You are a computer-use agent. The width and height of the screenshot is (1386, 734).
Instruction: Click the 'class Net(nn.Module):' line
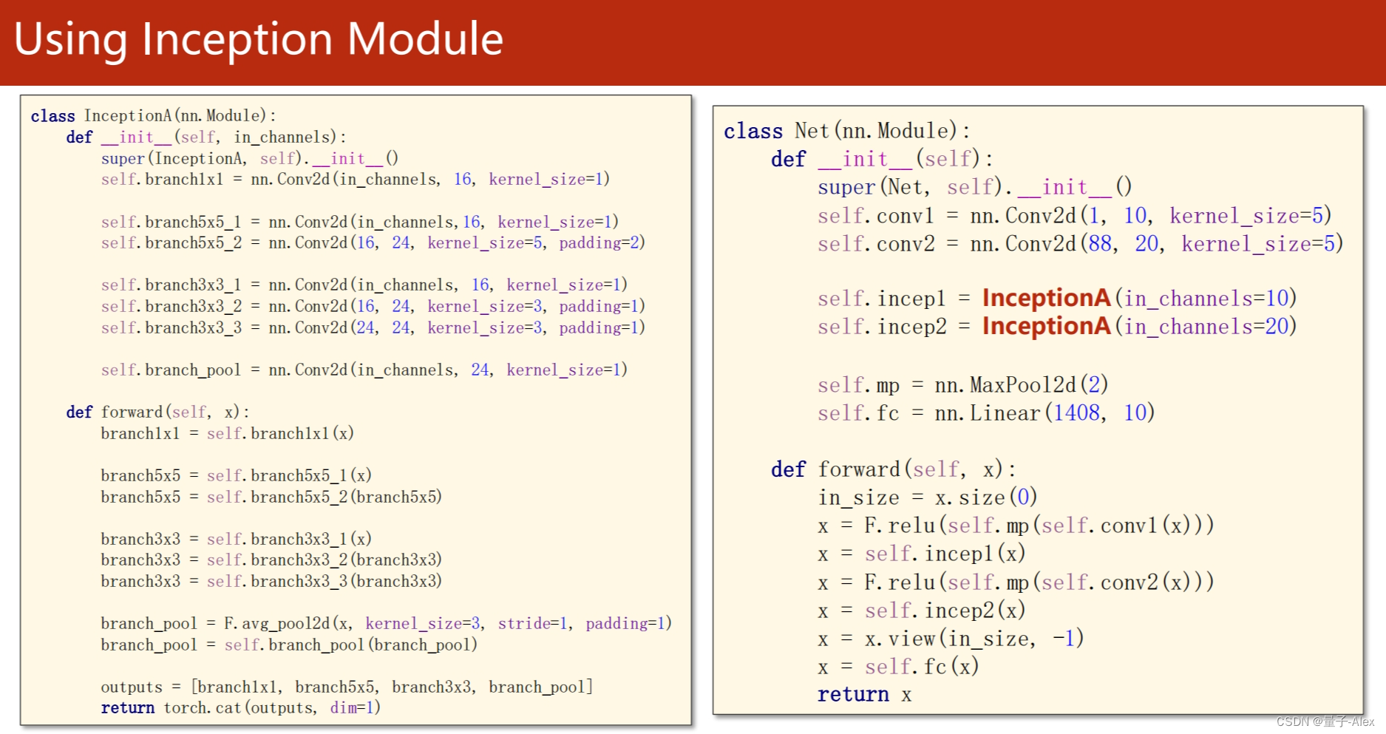(847, 131)
